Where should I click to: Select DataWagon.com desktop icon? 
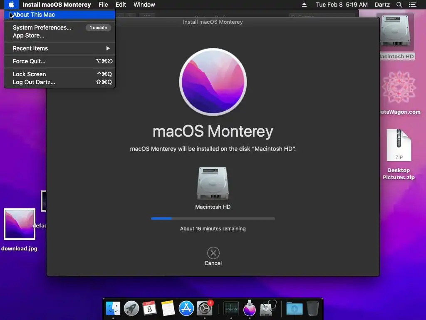pyautogui.click(x=399, y=87)
